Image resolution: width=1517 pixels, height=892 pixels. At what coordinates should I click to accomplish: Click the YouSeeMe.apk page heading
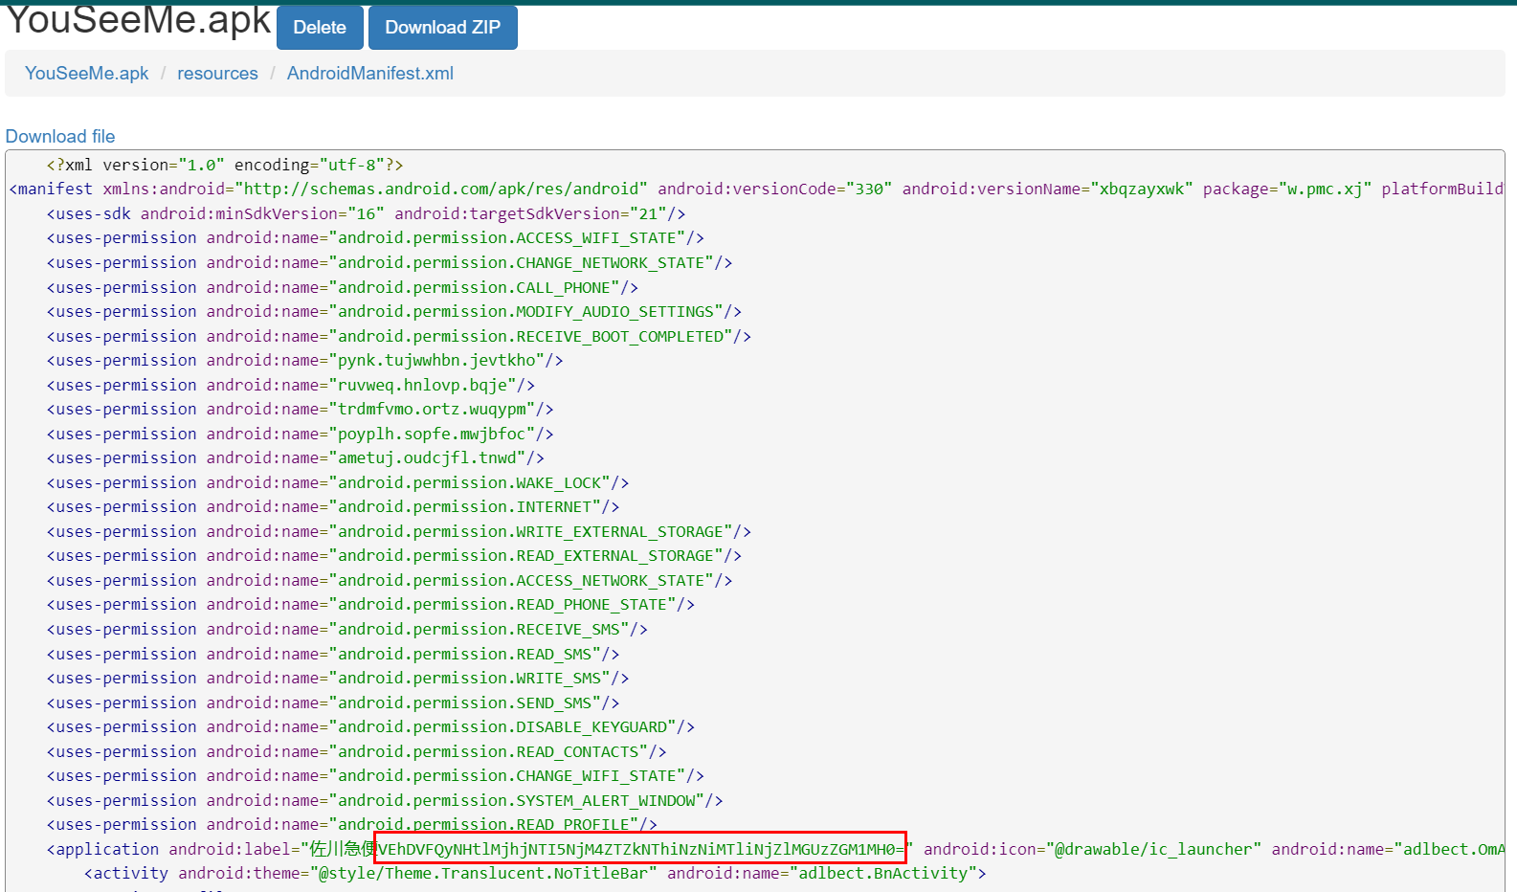139,19
